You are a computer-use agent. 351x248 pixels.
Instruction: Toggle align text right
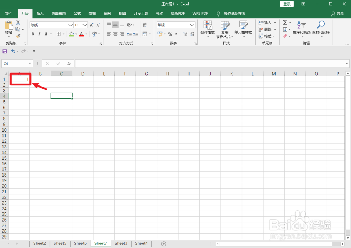[x=122, y=34]
